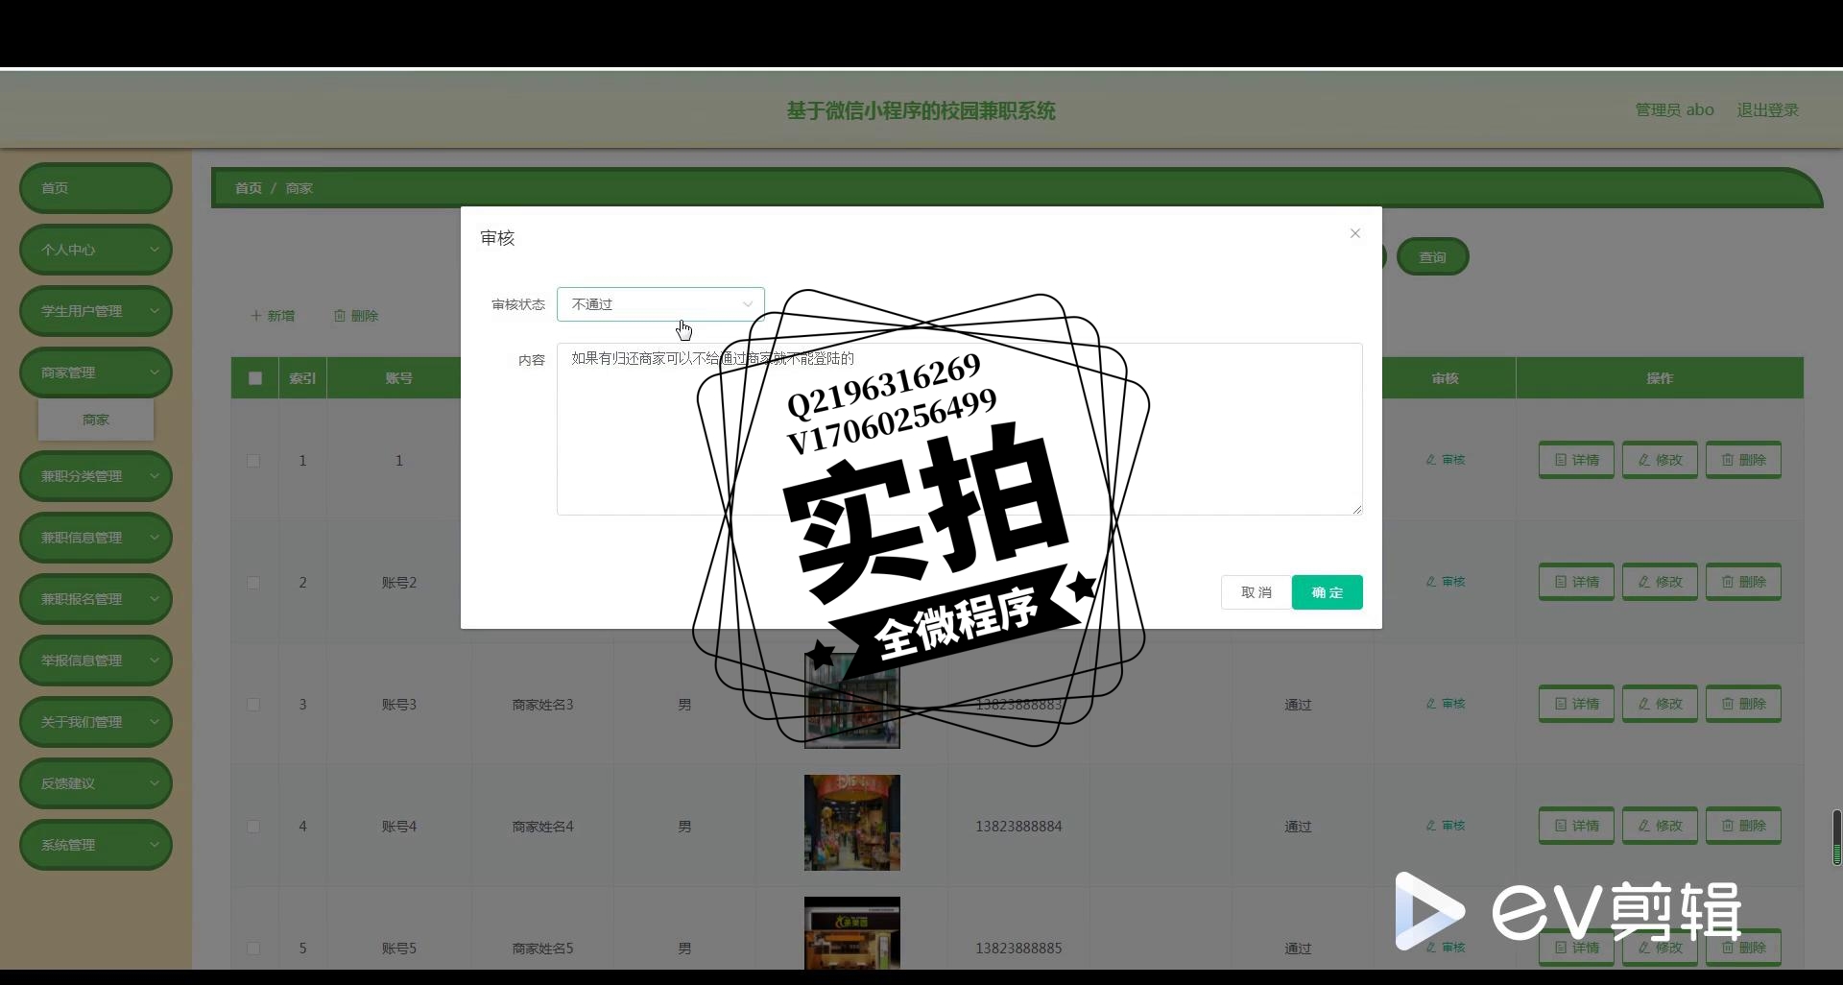This screenshot has height=985, width=1843.
Task: Collapse the 商家管理 sidebar menu
Action: [96, 372]
